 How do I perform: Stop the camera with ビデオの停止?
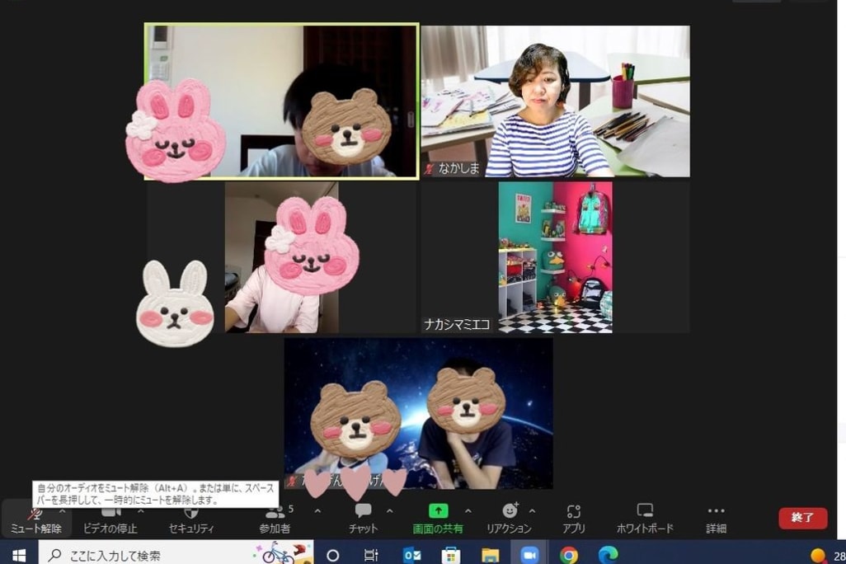(110, 519)
